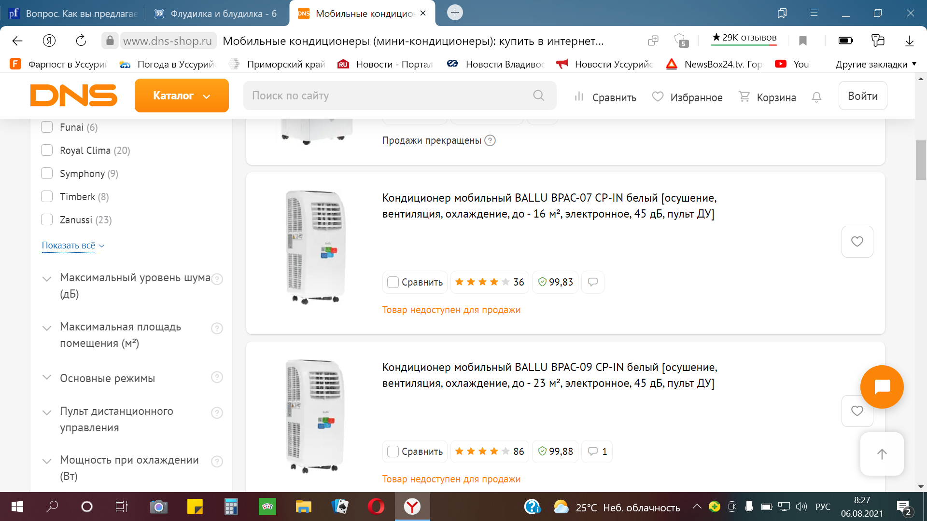This screenshot has width=927, height=521.
Task: Open BALLU BPAC-09 product image
Action: [315, 416]
